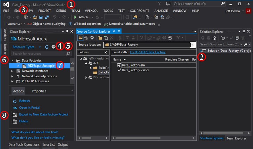The image size is (253, 149).
Task: Toggle auto-hide pin on Solution Explorer
Action: [x=244, y=32]
